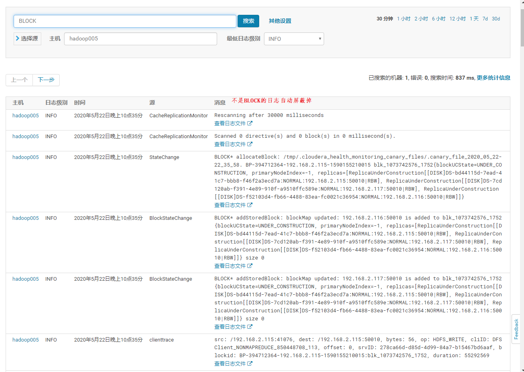Image resolution: width=524 pixels, height=372 pixels.
Task: Click the 时间 column header
Action: 80,103
